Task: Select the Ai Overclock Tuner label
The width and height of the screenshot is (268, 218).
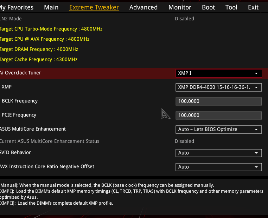Action: click(x=20, y=73)
